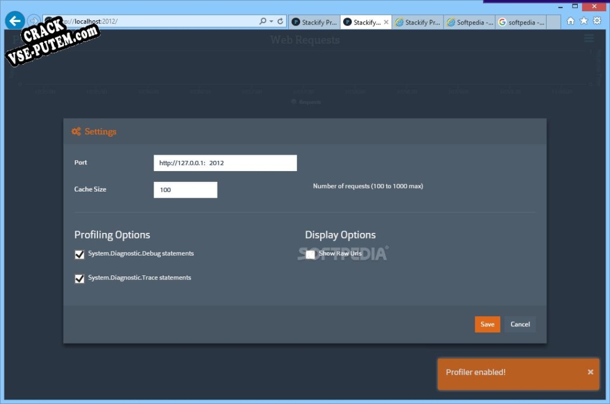610x404 pixels.
Task: Dismiss the Profiler enabled notification
Action: pos(590,372)
